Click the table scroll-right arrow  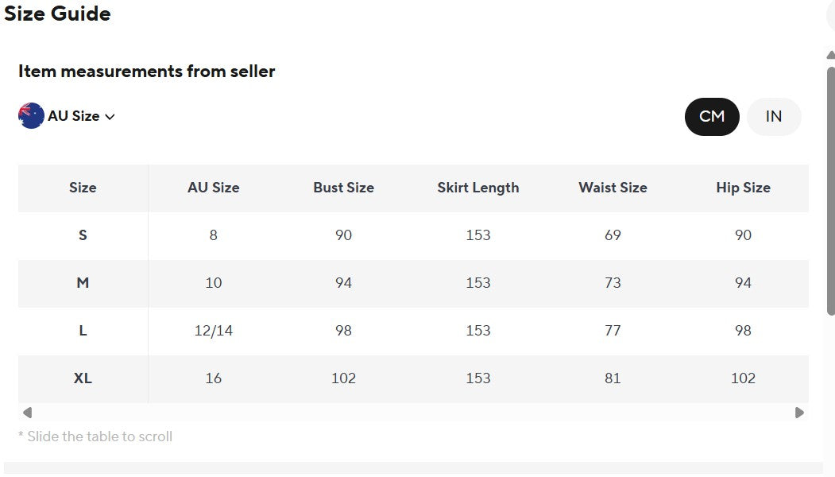tap(799, 413)
